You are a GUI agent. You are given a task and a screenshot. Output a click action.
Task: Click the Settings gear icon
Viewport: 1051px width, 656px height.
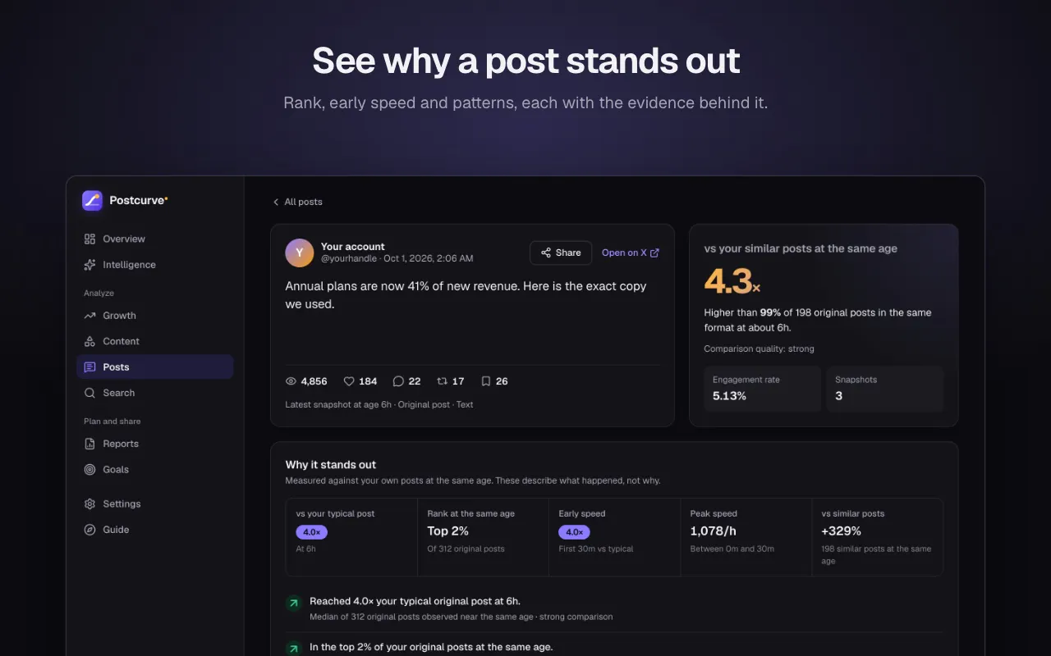[x=89, y=504]
